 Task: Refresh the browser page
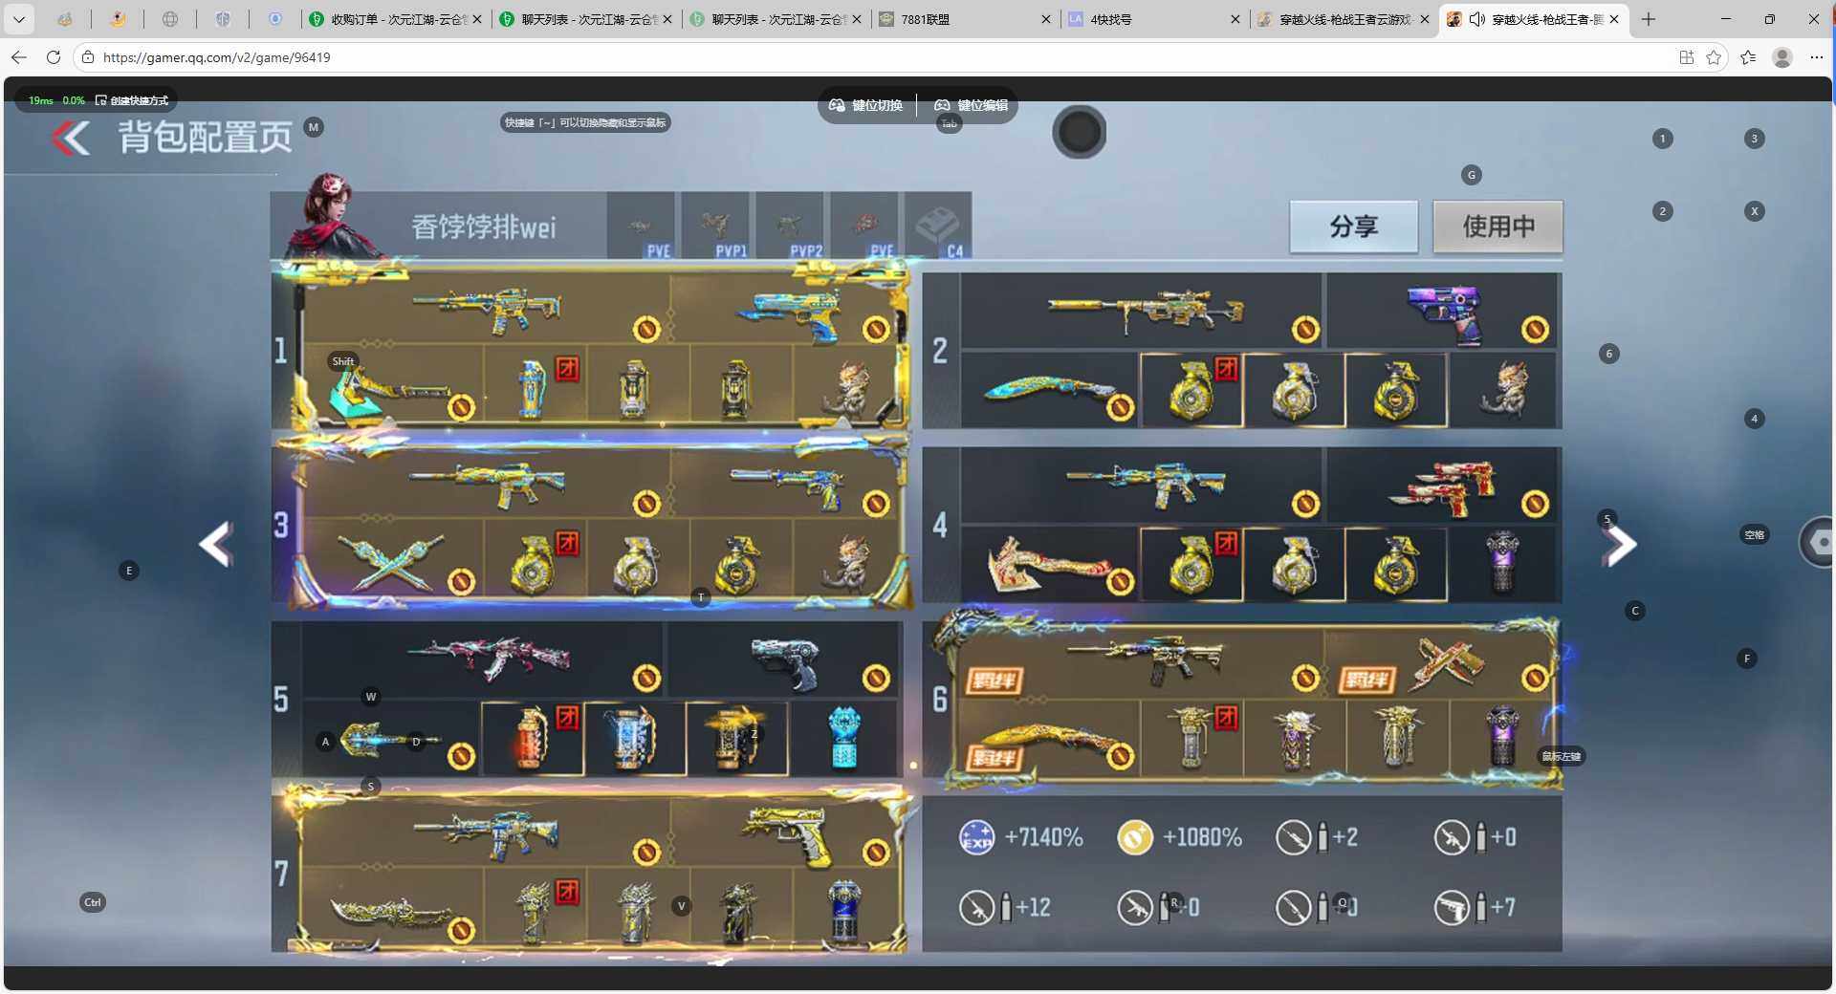tap(54, 57)
